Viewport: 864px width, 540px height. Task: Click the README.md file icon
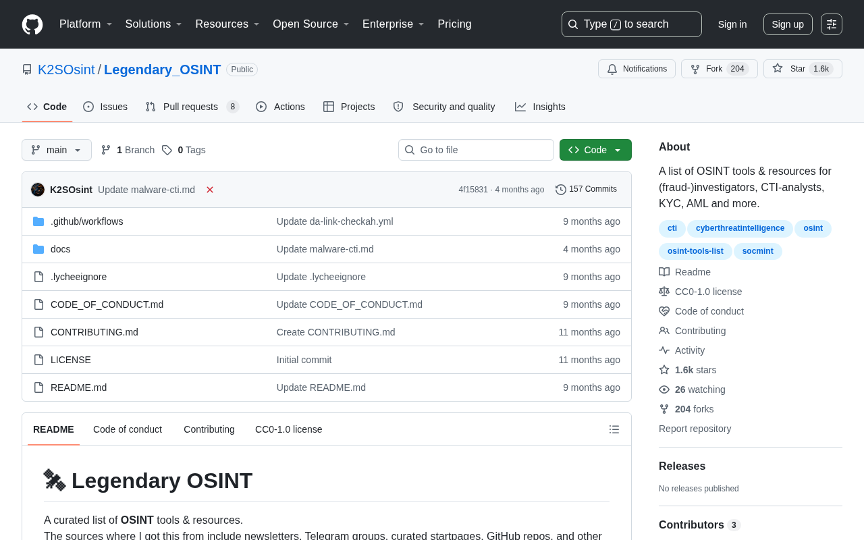[38, 387]
